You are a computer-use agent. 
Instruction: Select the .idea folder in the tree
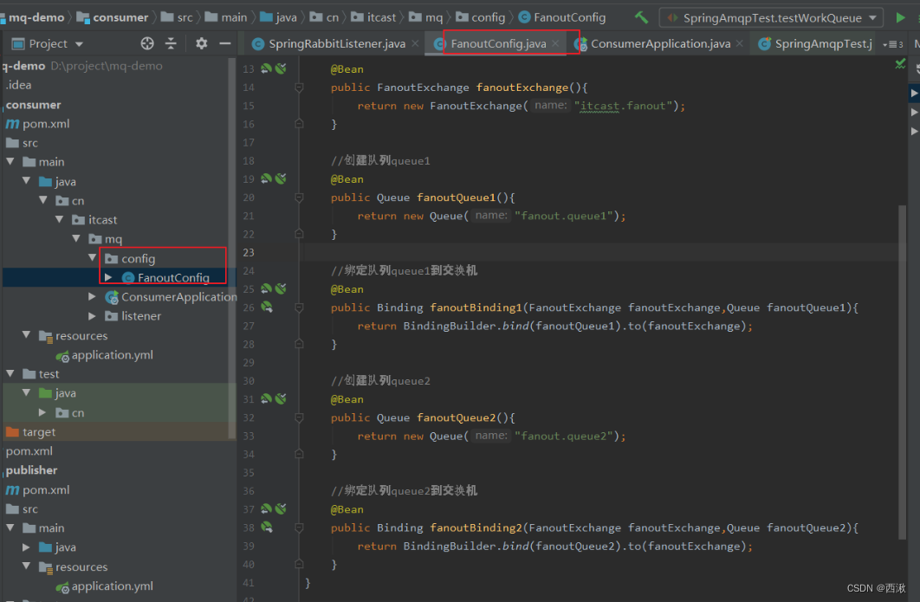coord(18,85)
